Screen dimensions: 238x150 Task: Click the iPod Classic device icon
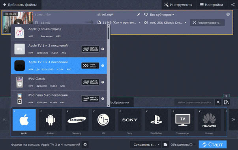click(x=20, y=82)
